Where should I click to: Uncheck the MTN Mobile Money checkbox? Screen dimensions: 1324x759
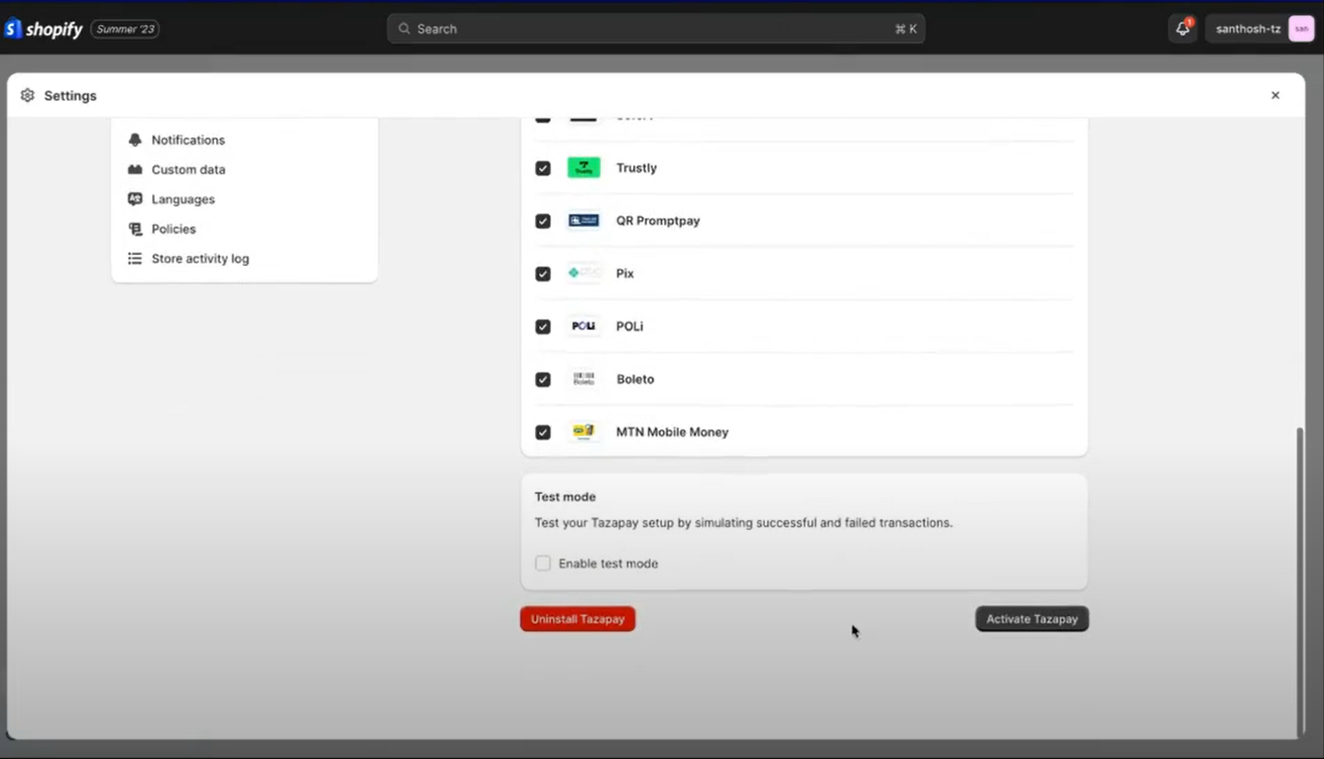point(543,433)
